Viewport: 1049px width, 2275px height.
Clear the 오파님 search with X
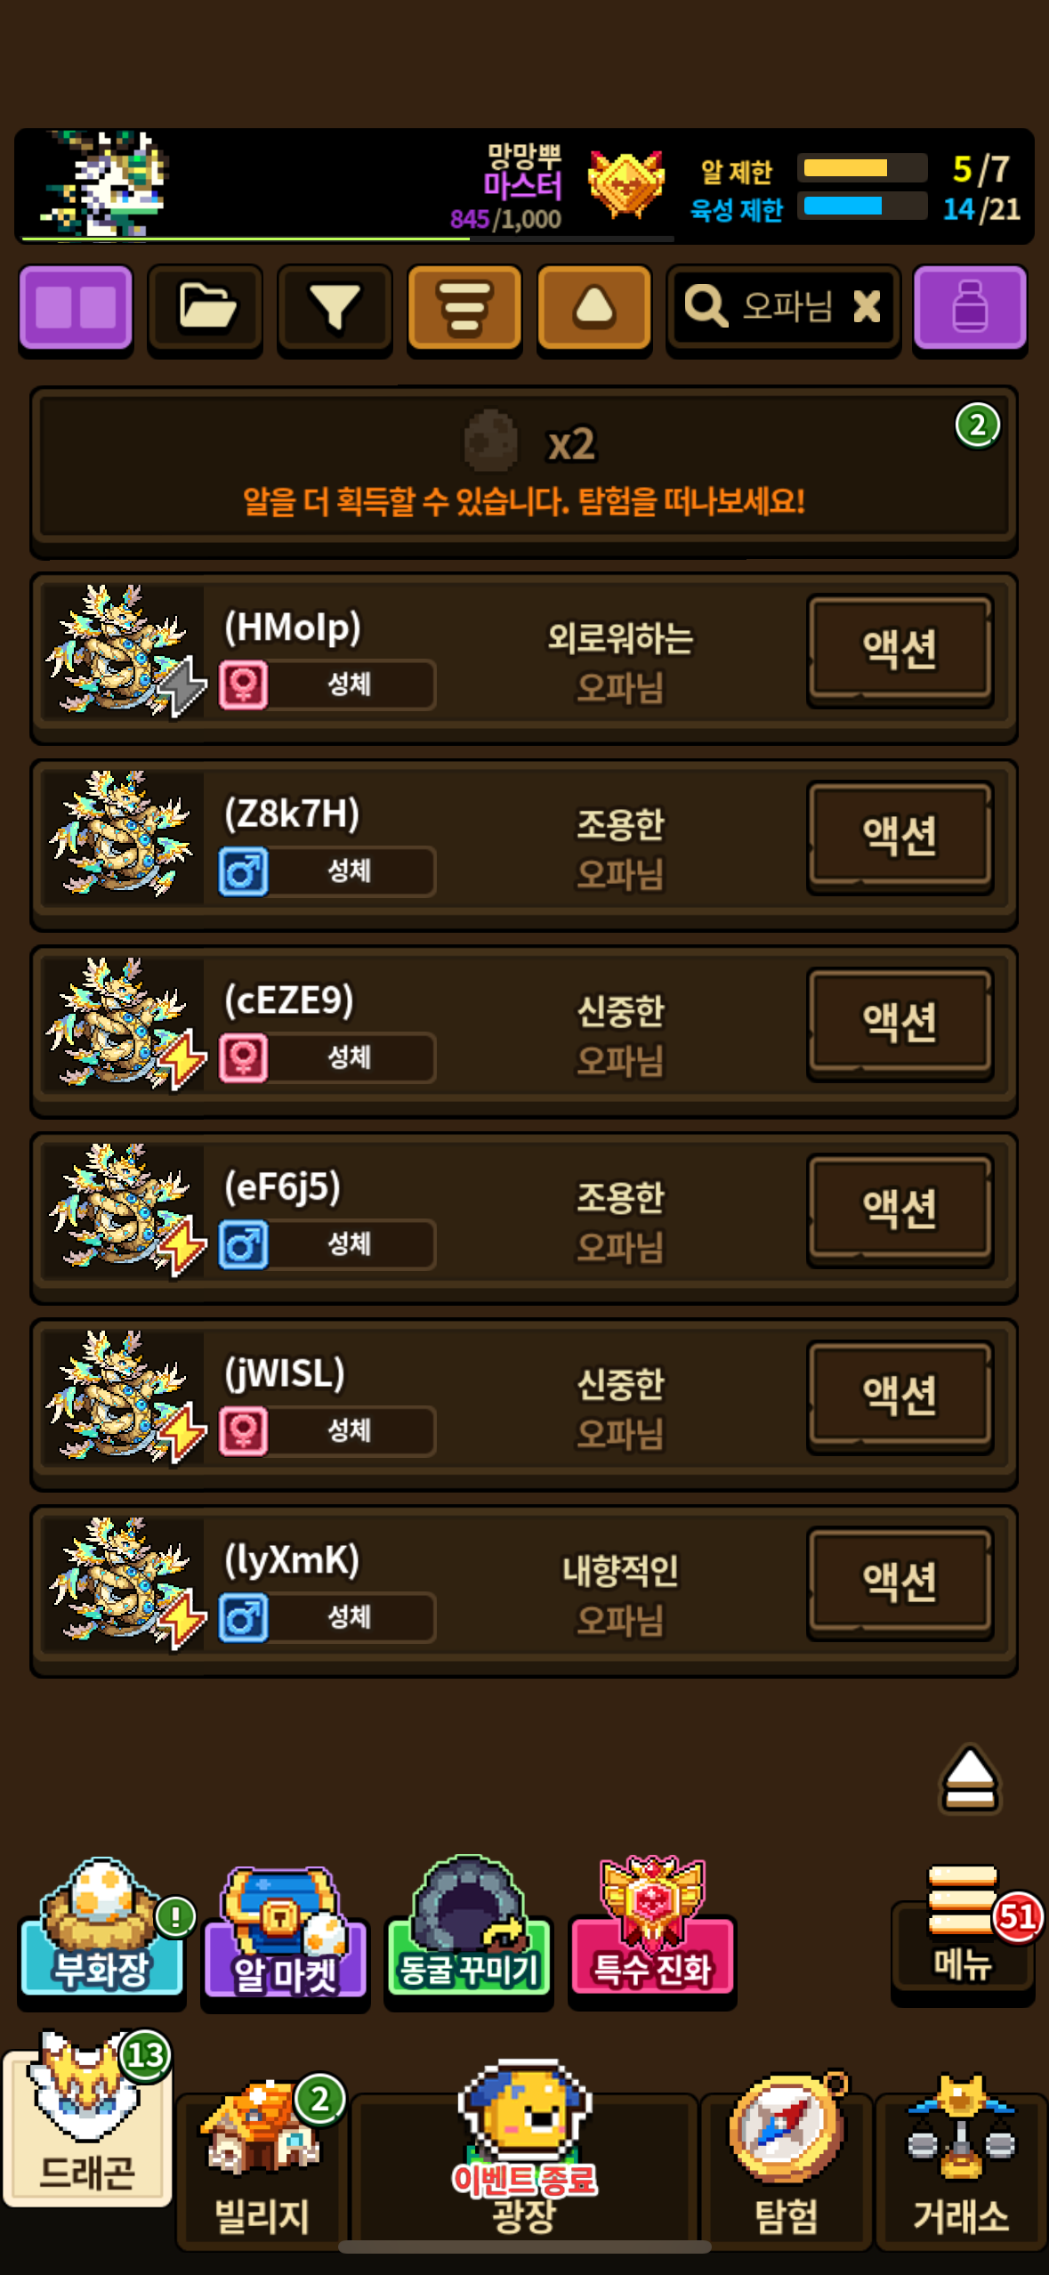(x=867, y=307)
